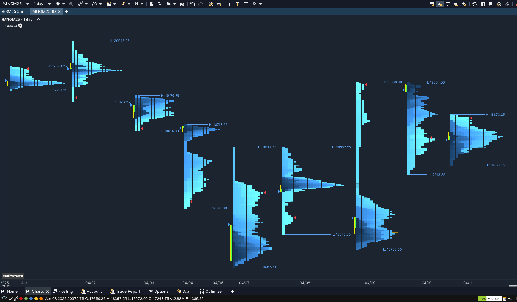
Task: Click the blue link color dot
Action: coord(31,299)
